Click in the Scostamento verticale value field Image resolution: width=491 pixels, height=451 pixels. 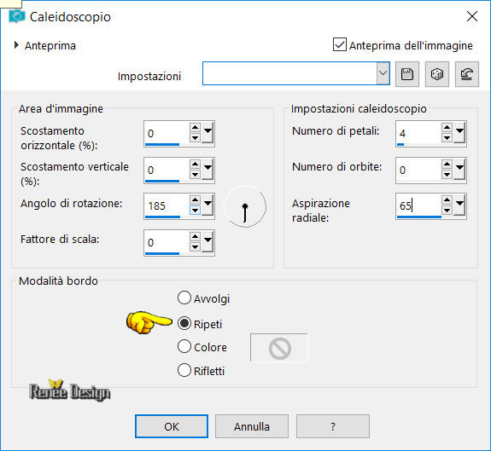pyautogui.click(x=167, y=170)
